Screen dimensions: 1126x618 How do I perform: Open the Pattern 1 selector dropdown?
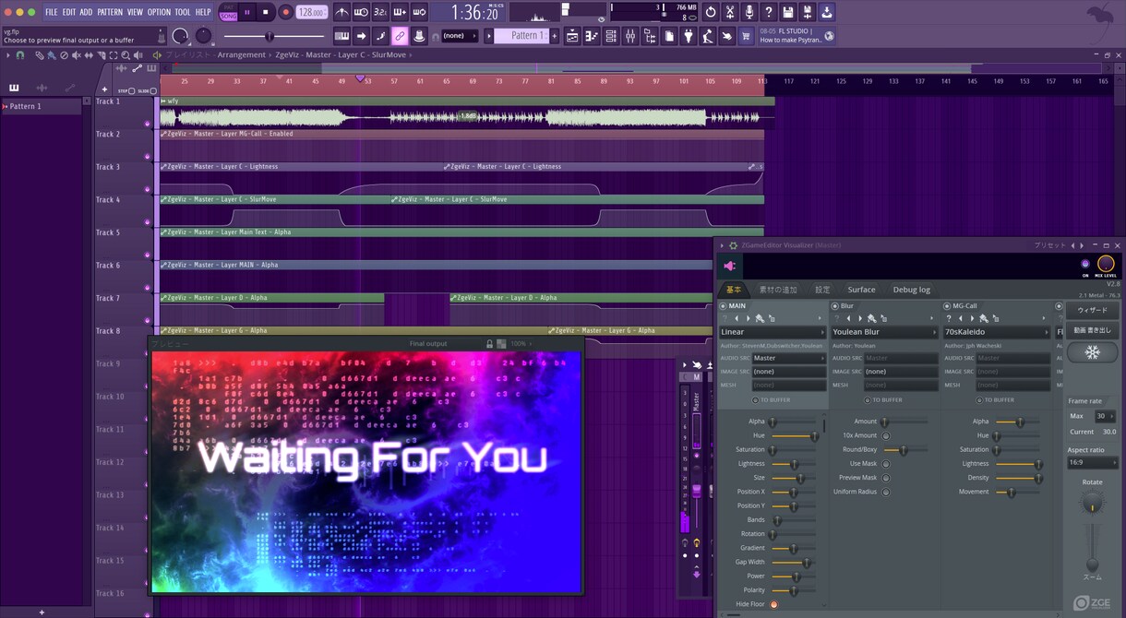pos(521,36)
